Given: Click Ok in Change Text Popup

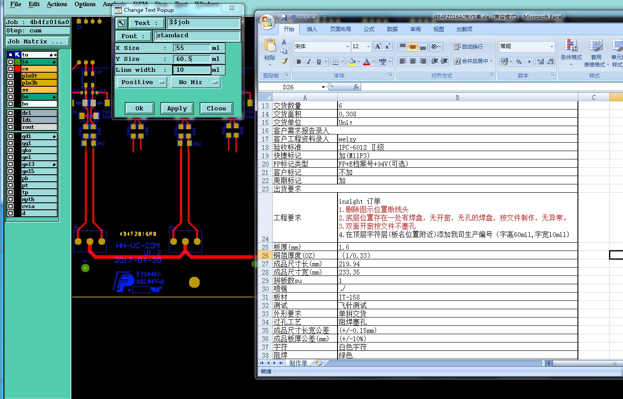Looking at the screenshot, I should (139, 108).
